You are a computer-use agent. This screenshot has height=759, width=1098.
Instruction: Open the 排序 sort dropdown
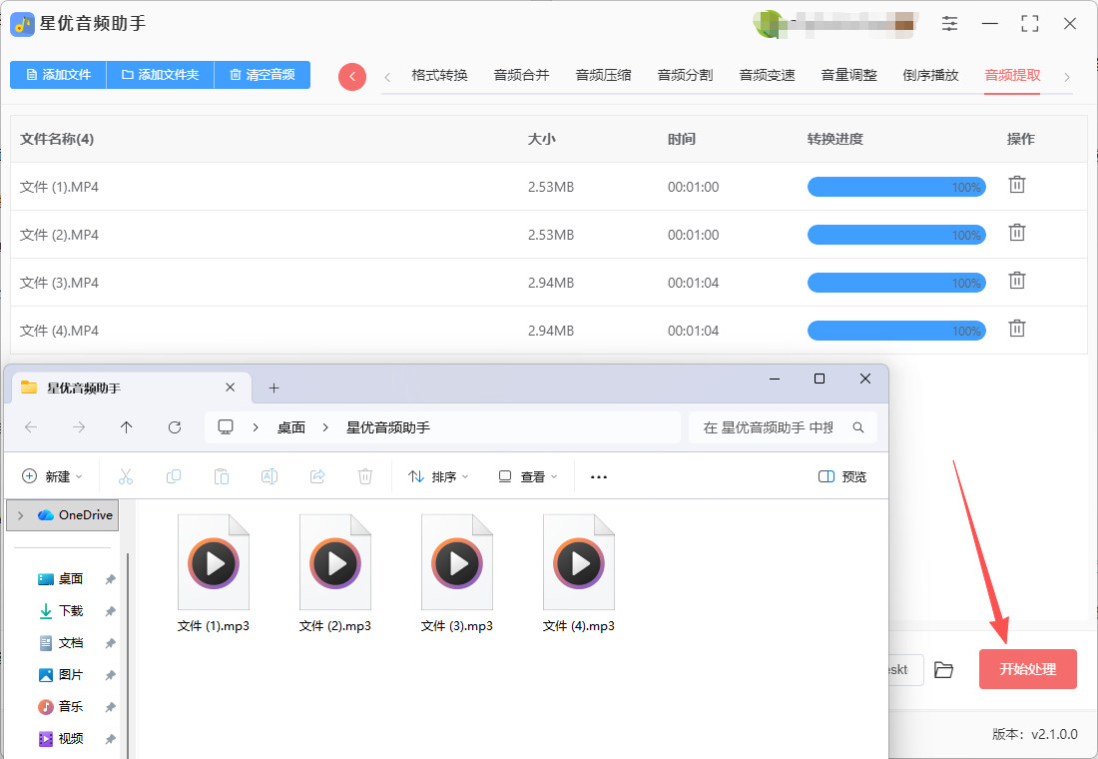pos(438,476)
